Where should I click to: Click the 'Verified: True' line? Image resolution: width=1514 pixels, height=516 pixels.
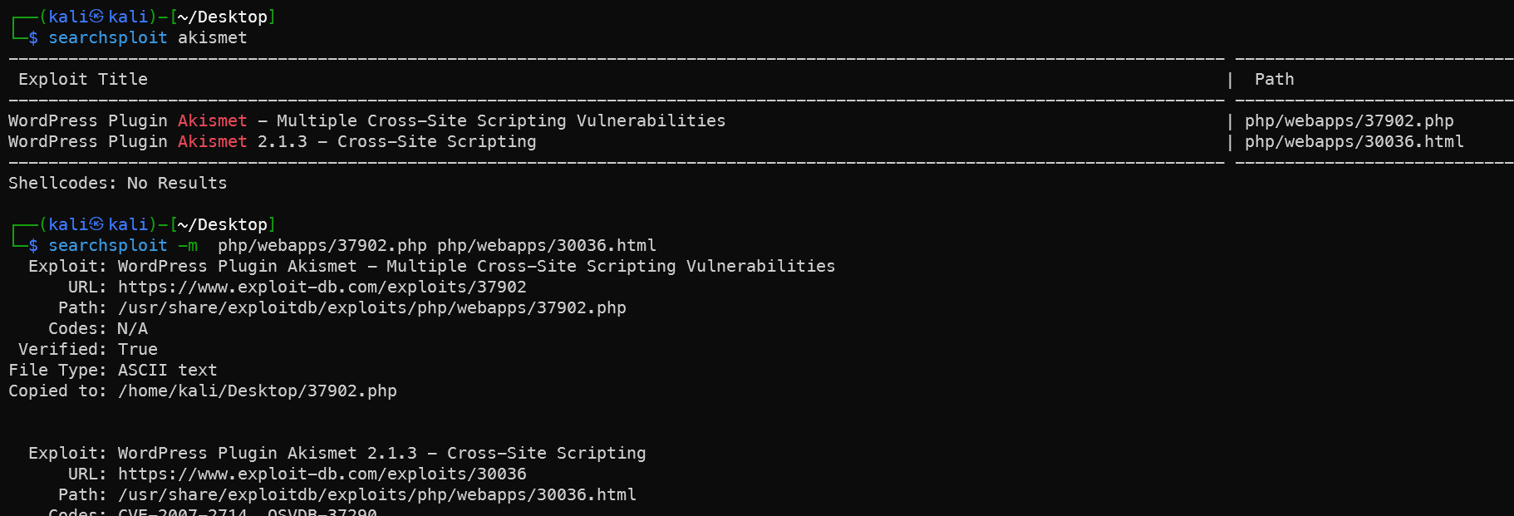[x=88, y=349]
